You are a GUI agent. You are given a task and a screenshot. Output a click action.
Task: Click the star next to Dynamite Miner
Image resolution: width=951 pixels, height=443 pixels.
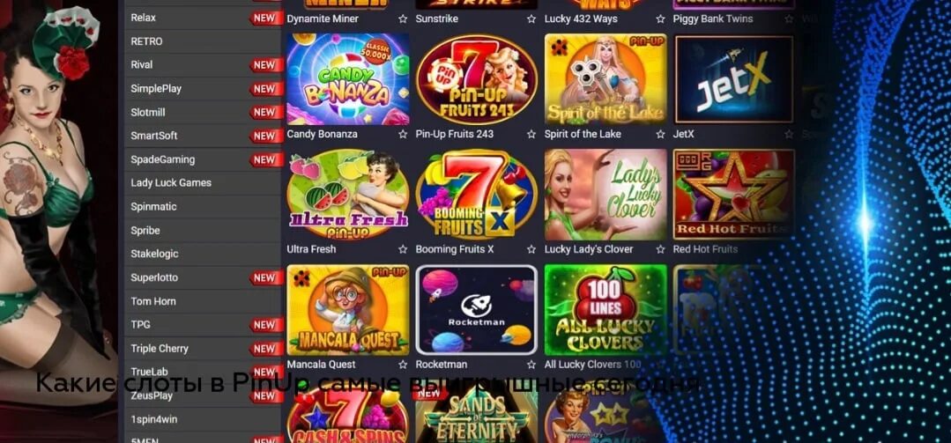point(403,18)
